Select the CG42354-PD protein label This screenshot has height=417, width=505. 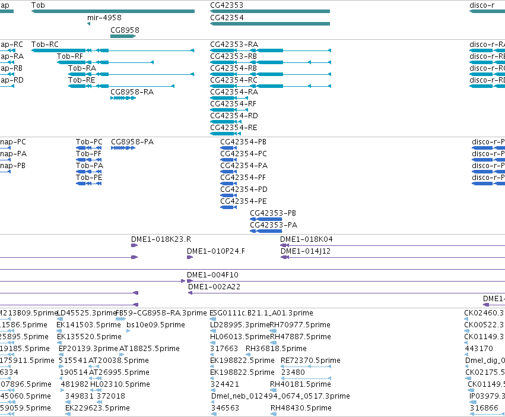tap(244, 190)
